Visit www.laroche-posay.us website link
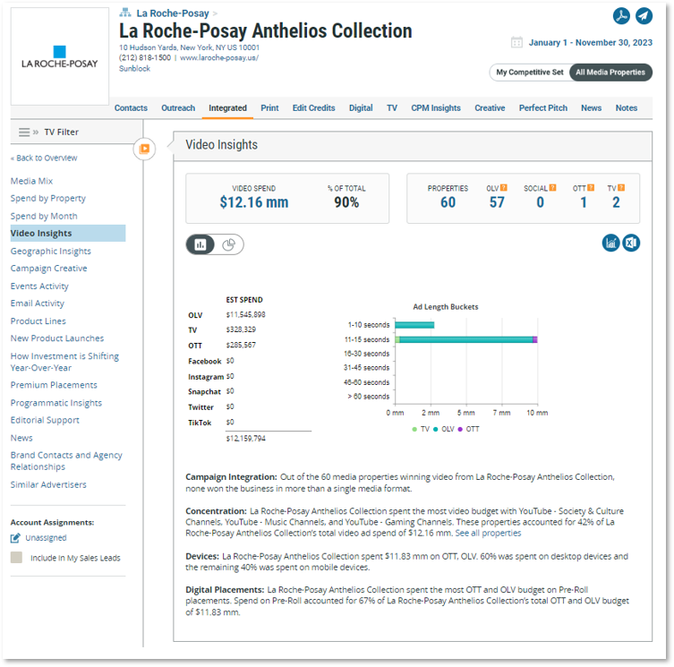Viewport: 674px width, 667px height. [219, 57]
